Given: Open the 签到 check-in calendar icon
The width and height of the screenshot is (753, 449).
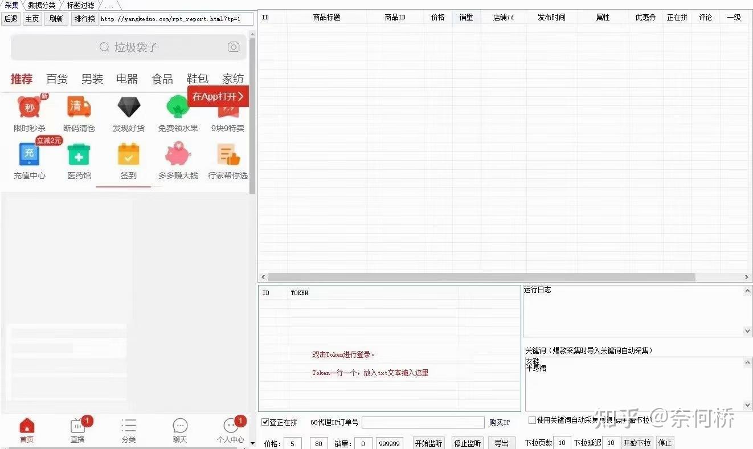Looking at the screenshot, I should coord(128,154).
